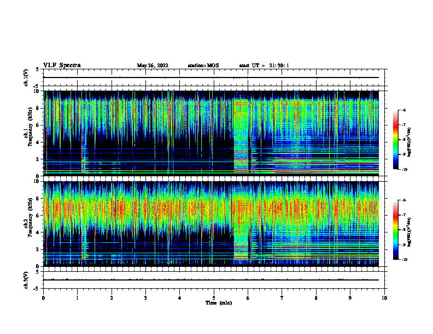Click the ch.2 Frequency (kHz) axis label
The width and height of the screenshot is (433, 334).
(x=28, y=217)
